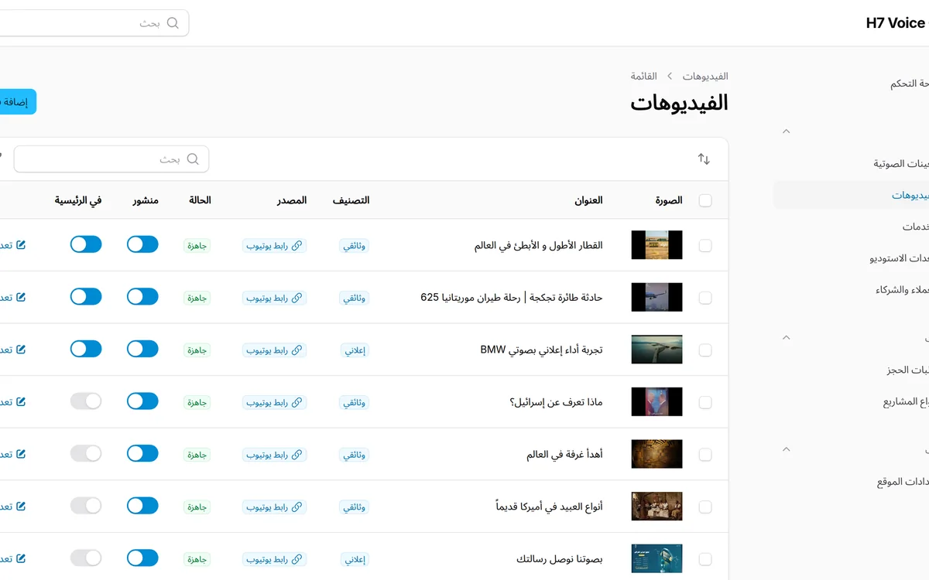Image resolution: width=929 pixels, height=580 pixels.
Task: Select checkbox for بصوتنا نوصل رسالتك row
Action: (705, 559)
